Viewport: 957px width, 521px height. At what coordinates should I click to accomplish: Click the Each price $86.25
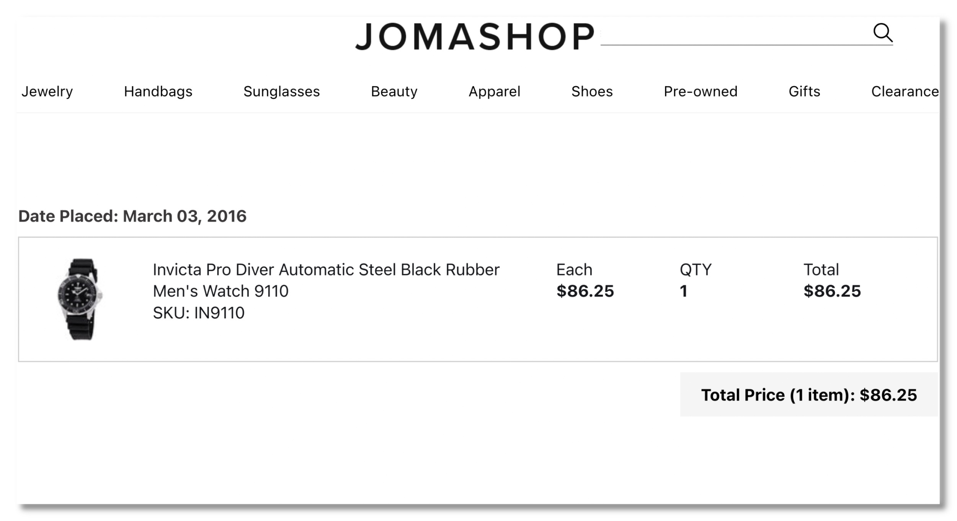[585, 291]
